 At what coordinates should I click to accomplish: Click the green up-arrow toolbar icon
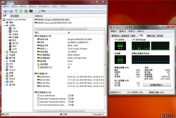click(x=16, y=11)
